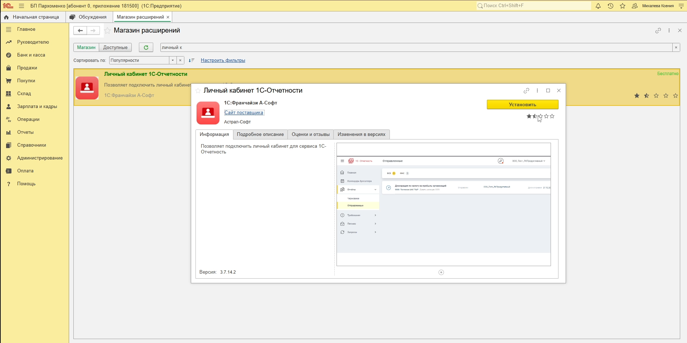Image resolution: width=687 pixels, height=343 pixels.
Task: Select the Магазин toggle button
Action: [x=86, y=47]
